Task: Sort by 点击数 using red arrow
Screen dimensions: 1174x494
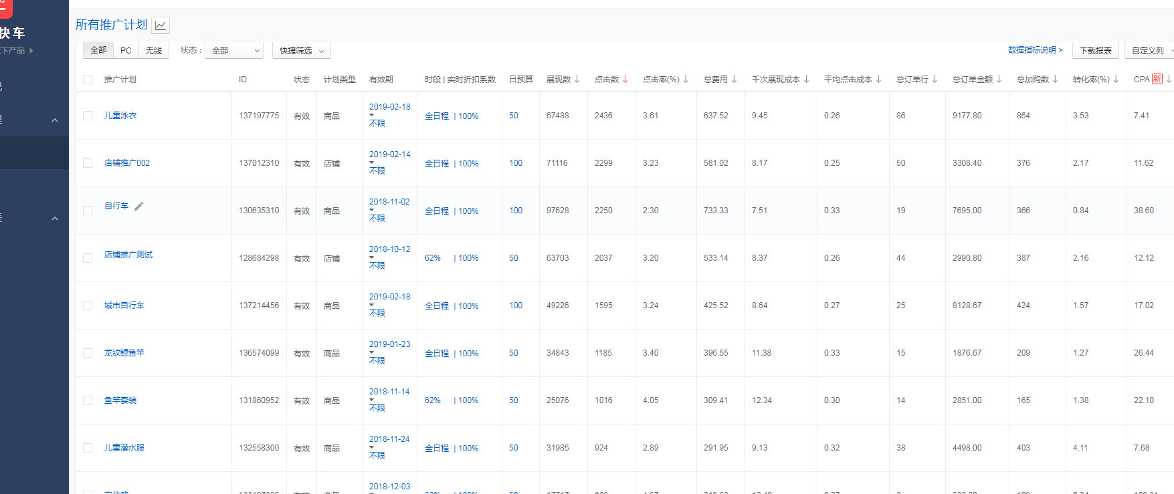Action: coord(625,79)
